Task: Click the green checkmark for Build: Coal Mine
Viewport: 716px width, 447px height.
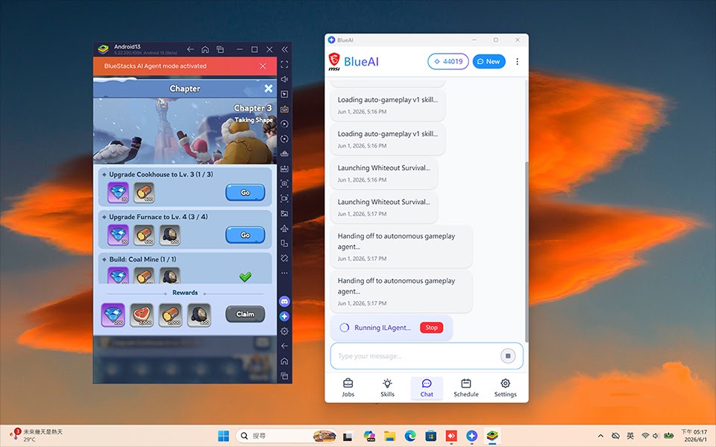Action: click(245, 276)
